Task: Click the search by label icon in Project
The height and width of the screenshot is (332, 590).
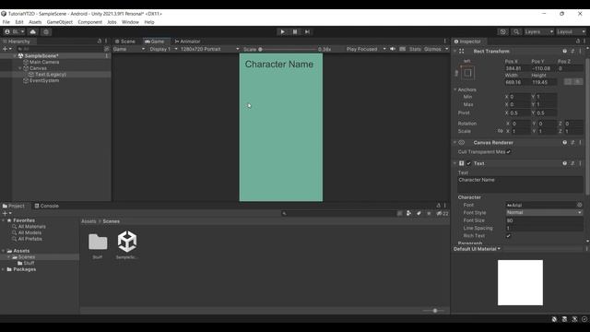Action: coord(419,213)
